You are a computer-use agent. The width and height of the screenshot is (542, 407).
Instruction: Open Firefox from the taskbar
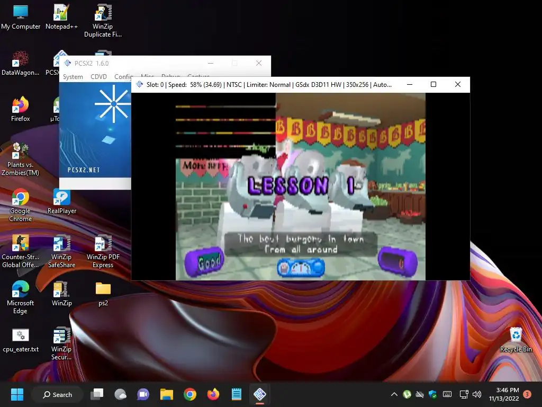tap(213, 394)
